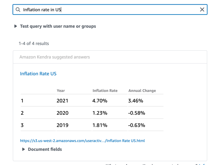Image resolution: width=215 pixels, height=165 pixels.
Task: Click into the 'Inflation rate in US' search box
Action: [108, 10]
